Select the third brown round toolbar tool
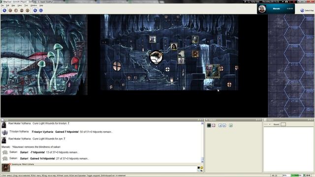Image resolution: width=315 pixels, height=177 pixels. click(16, 10)
